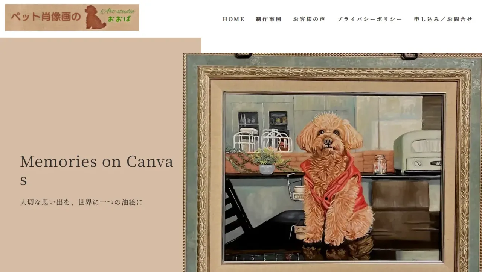Open プライバシーポリシー link
Image resolution: width=482 pixels, height=272 pixels.
click(x=369, y=19)
